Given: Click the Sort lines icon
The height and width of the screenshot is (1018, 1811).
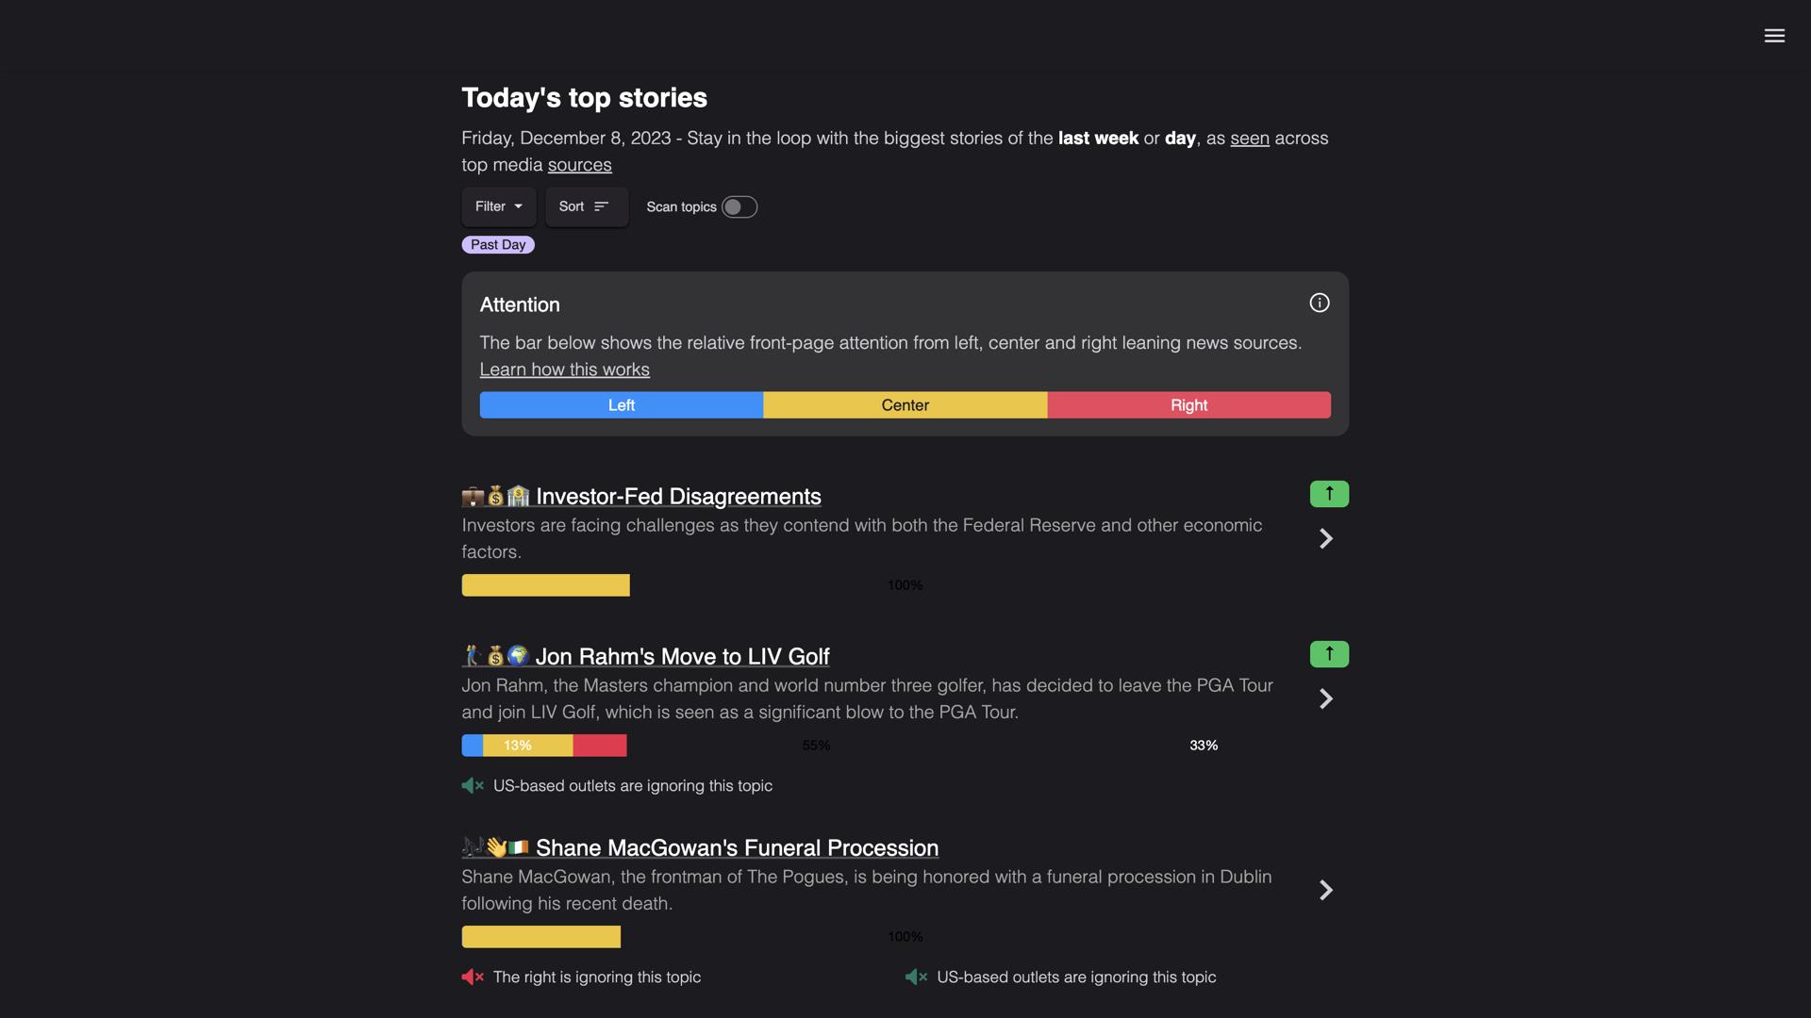Looking at the screenshot, I should [601, 206].
